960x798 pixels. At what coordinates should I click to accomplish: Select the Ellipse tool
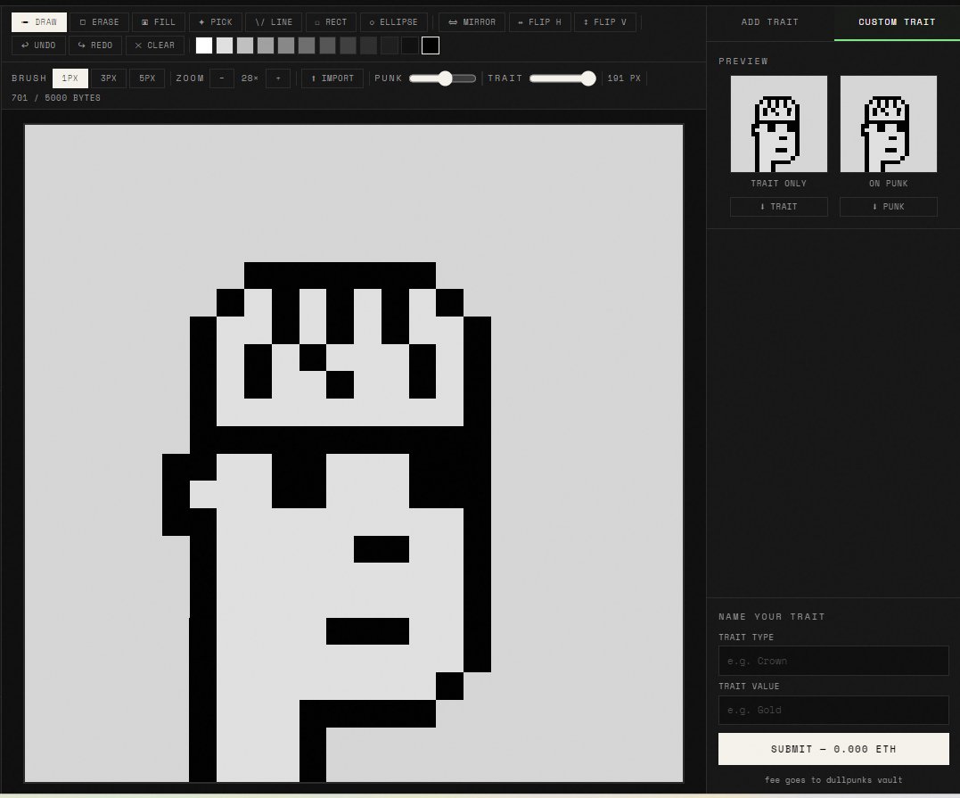(x=394, y=22)
